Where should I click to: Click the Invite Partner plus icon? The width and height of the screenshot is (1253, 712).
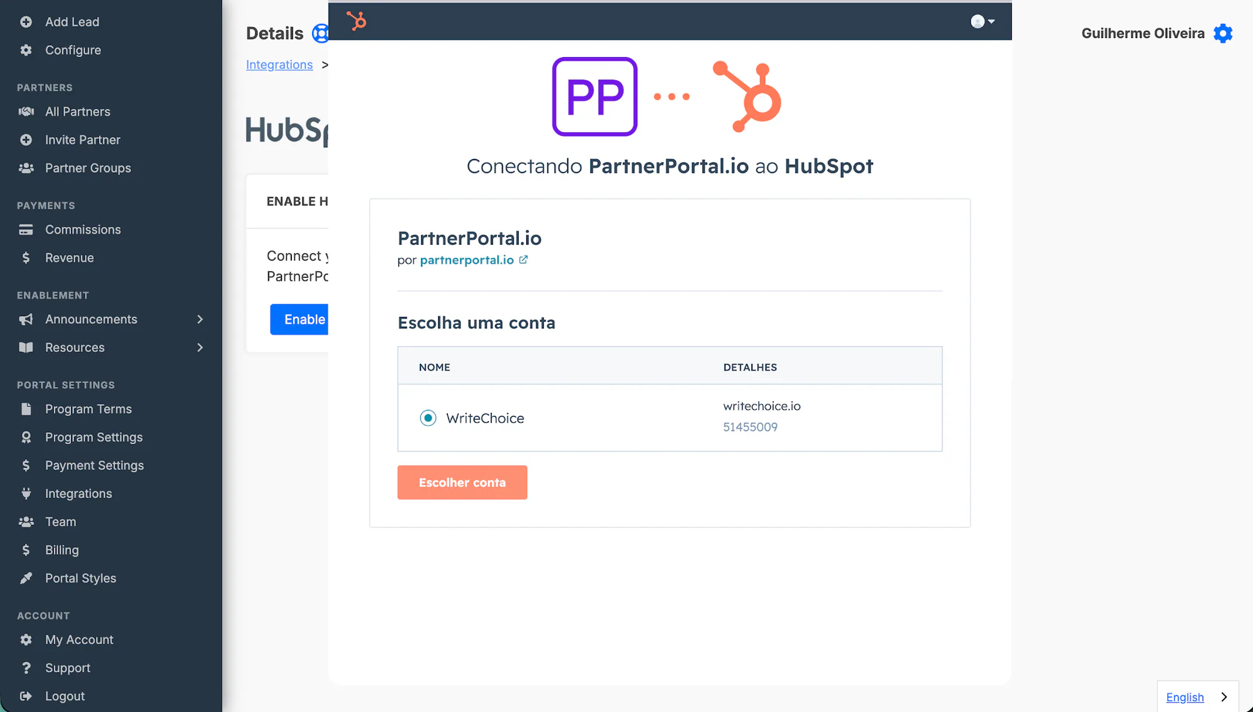click(x=26, y=140)
